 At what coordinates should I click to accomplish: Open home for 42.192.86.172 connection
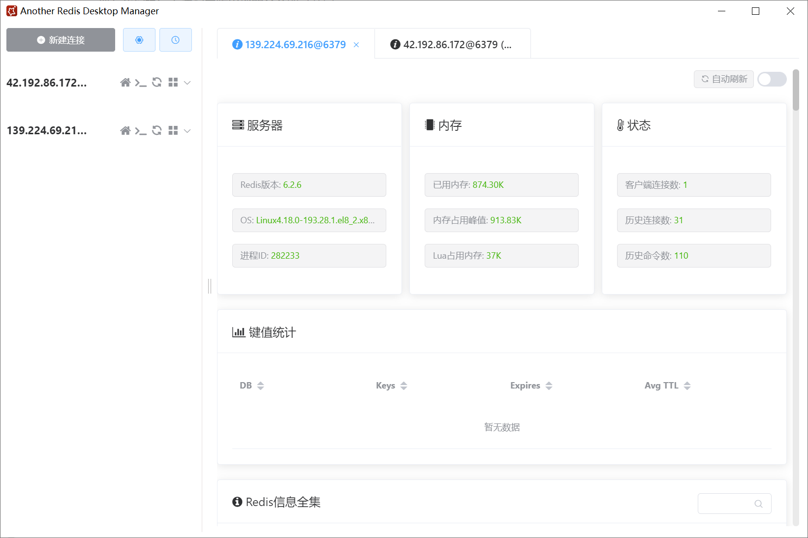(x=125, y=83)
